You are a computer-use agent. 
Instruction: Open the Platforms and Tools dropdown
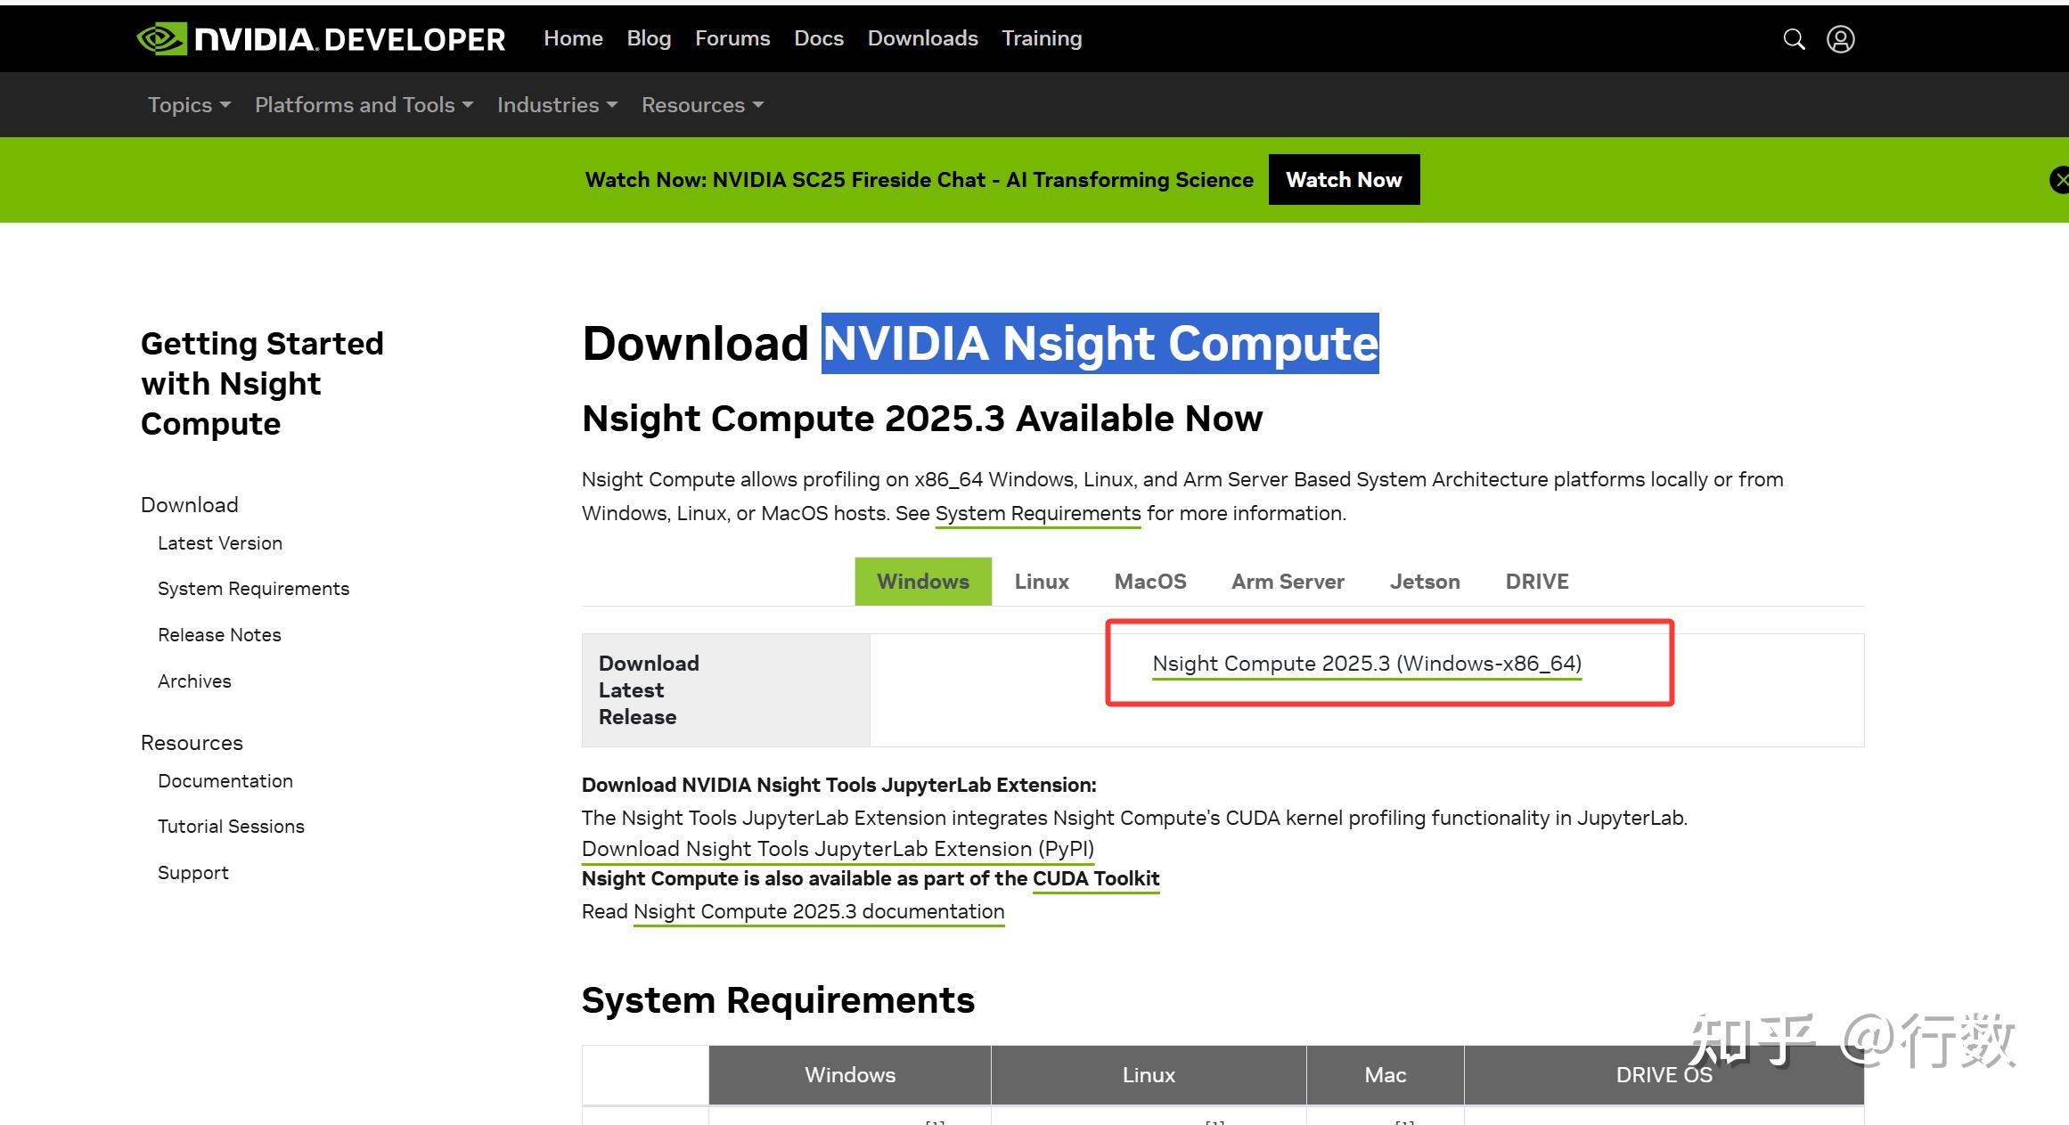(363, 104)
